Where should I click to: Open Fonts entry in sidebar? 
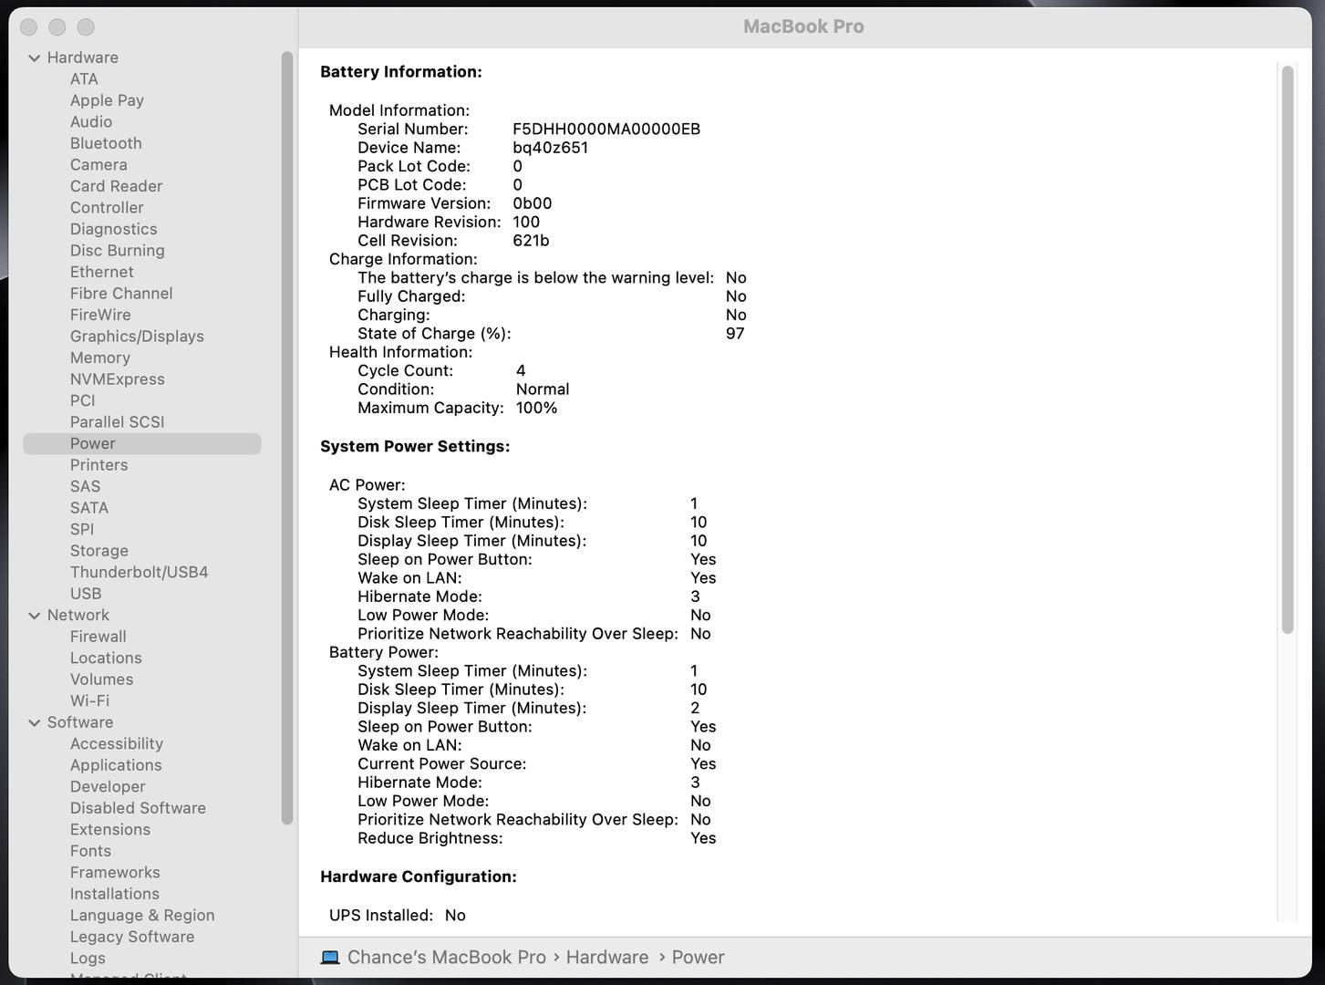pyautogui.click(x=90, y=851)
